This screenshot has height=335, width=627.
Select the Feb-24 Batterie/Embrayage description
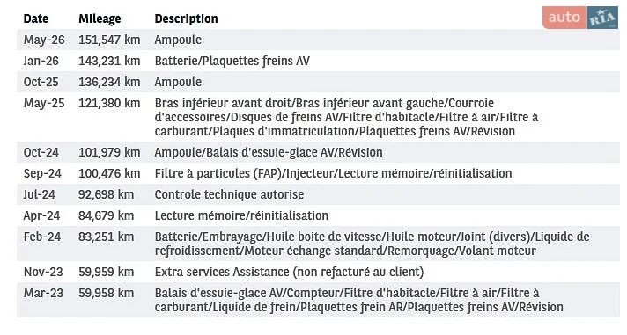pyautogui.click(x=372, y=244)
